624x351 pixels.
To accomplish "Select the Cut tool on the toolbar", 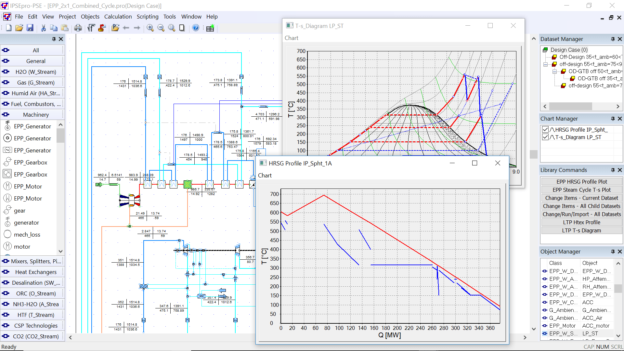I will pyautogui.click(x=43, y=28).
